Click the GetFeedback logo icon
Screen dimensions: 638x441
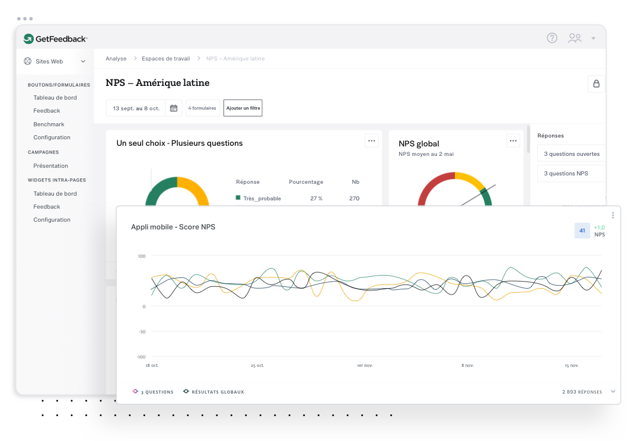[x=28, y=39]
